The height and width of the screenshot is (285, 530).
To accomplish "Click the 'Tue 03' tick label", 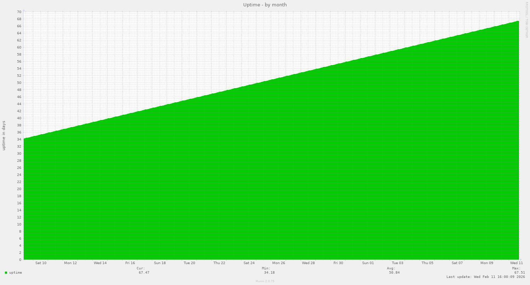I will tap(398, 263).
